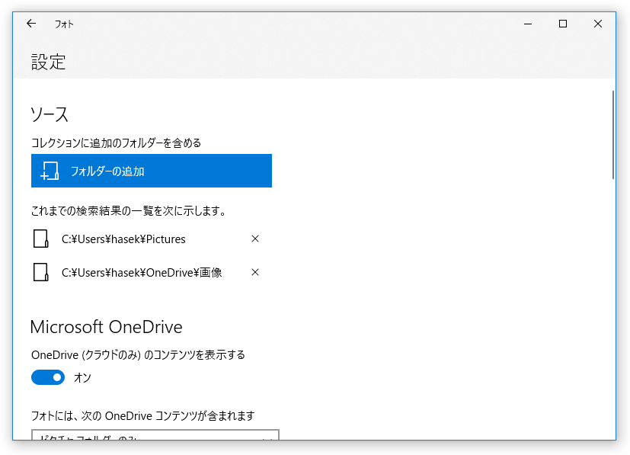Click the OneDrive (クラウドのみ) label
This screenshot has width=630, height=455.
click(138, 355)
